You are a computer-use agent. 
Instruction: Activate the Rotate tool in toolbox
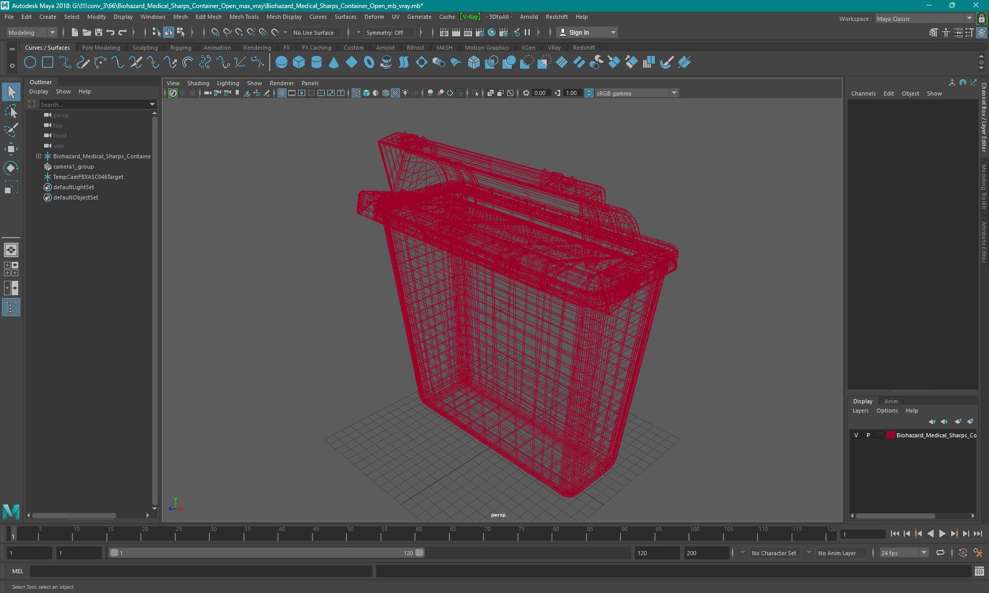pyautogui.click(x=11, y=167)
